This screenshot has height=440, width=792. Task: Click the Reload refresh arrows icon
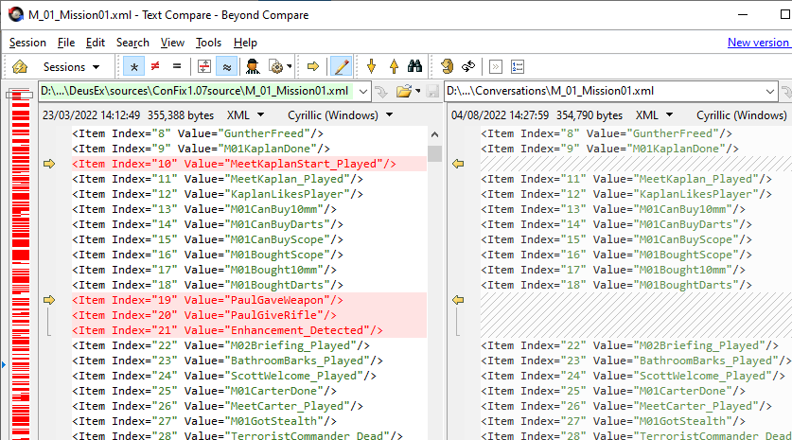[468, 66]
